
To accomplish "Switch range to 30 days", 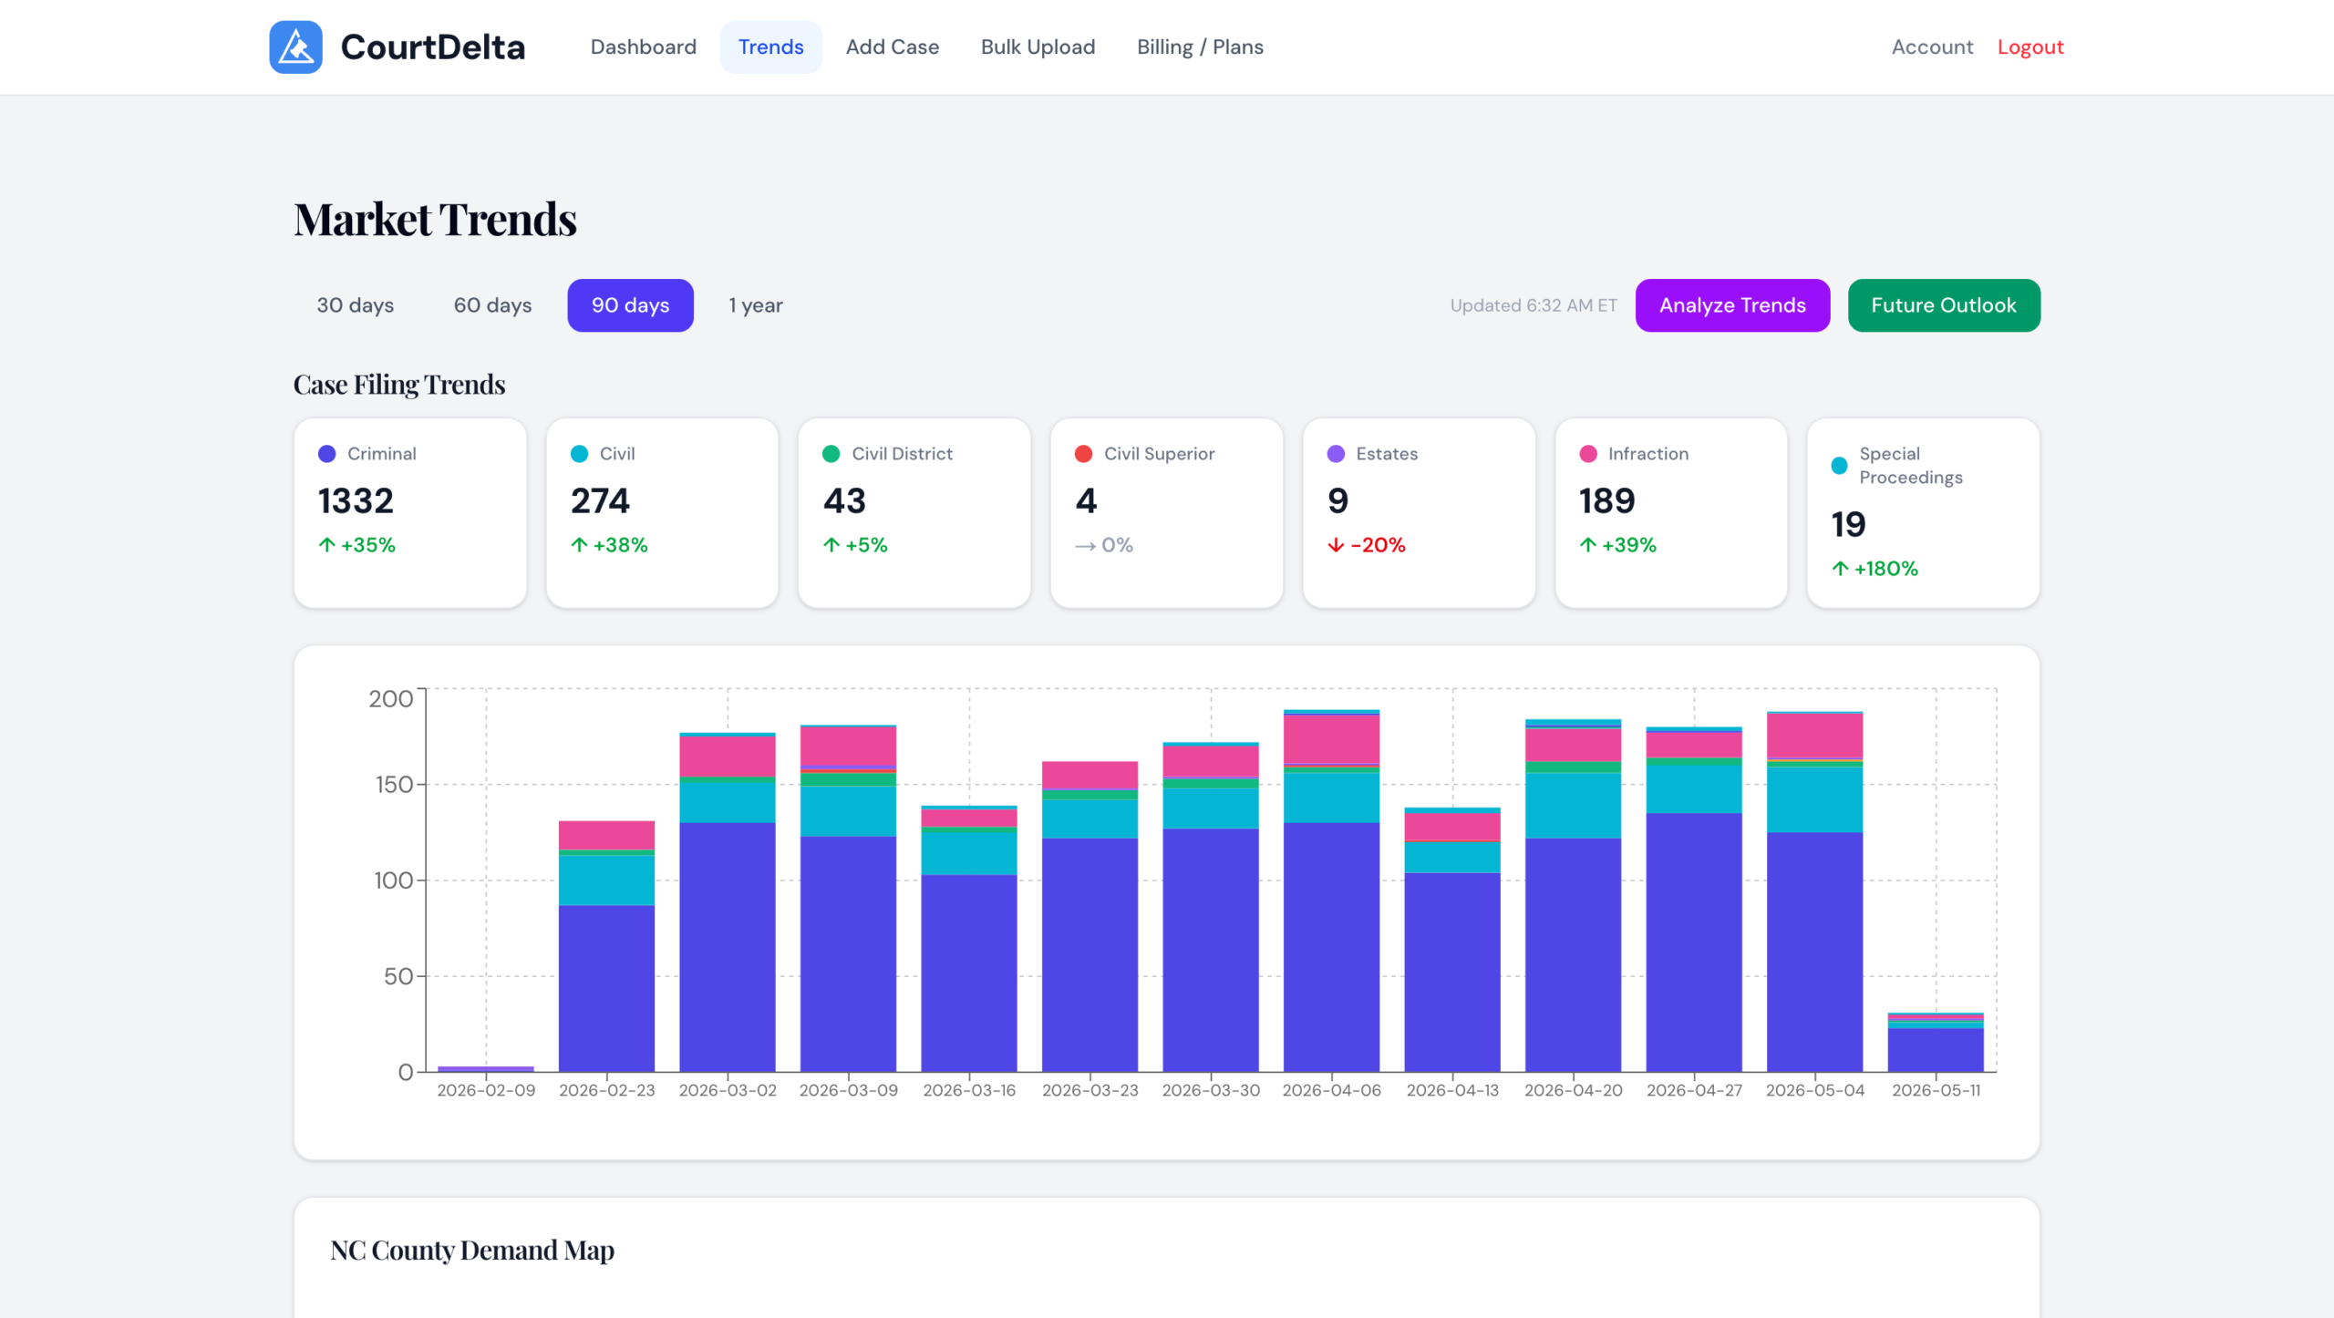I will (356, 305).
